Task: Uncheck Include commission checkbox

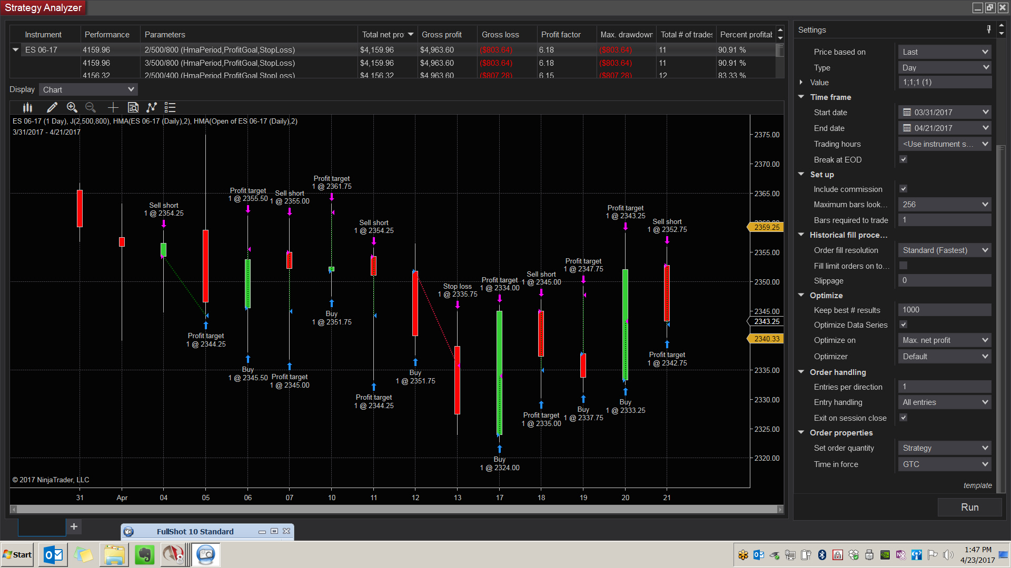Action: tap(904, 189)
